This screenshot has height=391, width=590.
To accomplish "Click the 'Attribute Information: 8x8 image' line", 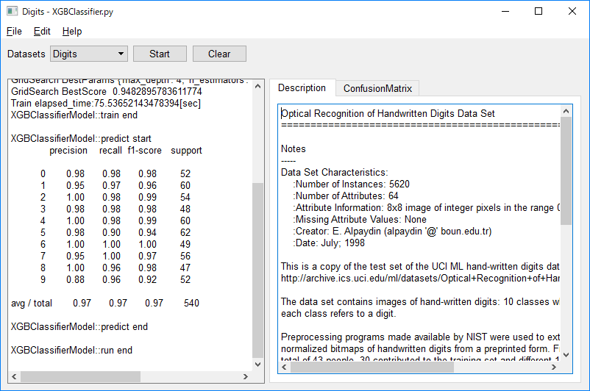I will [427, 207].
